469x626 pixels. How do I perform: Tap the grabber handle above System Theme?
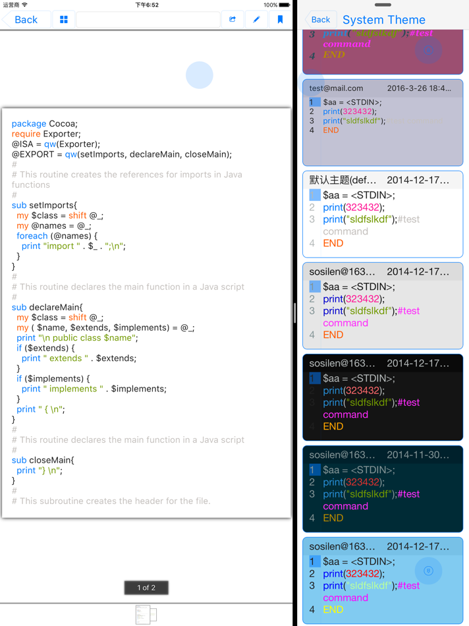click(x=383, y=5)
